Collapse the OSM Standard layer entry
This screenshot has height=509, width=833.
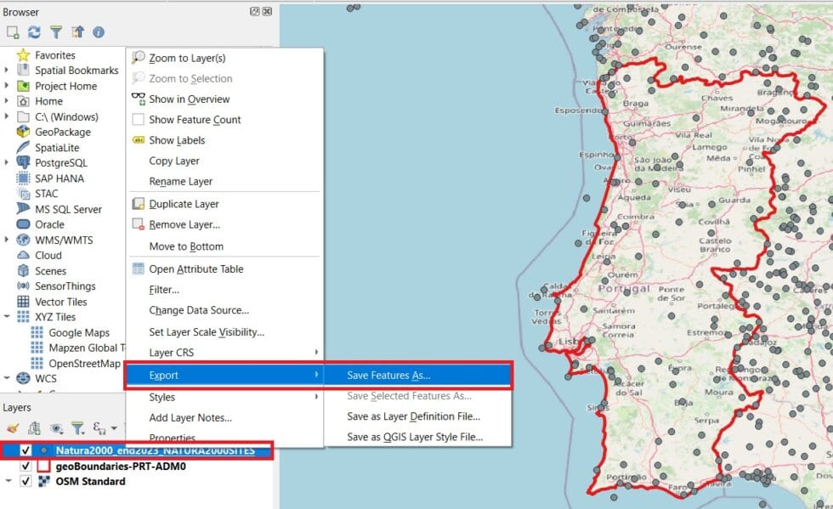7,480
